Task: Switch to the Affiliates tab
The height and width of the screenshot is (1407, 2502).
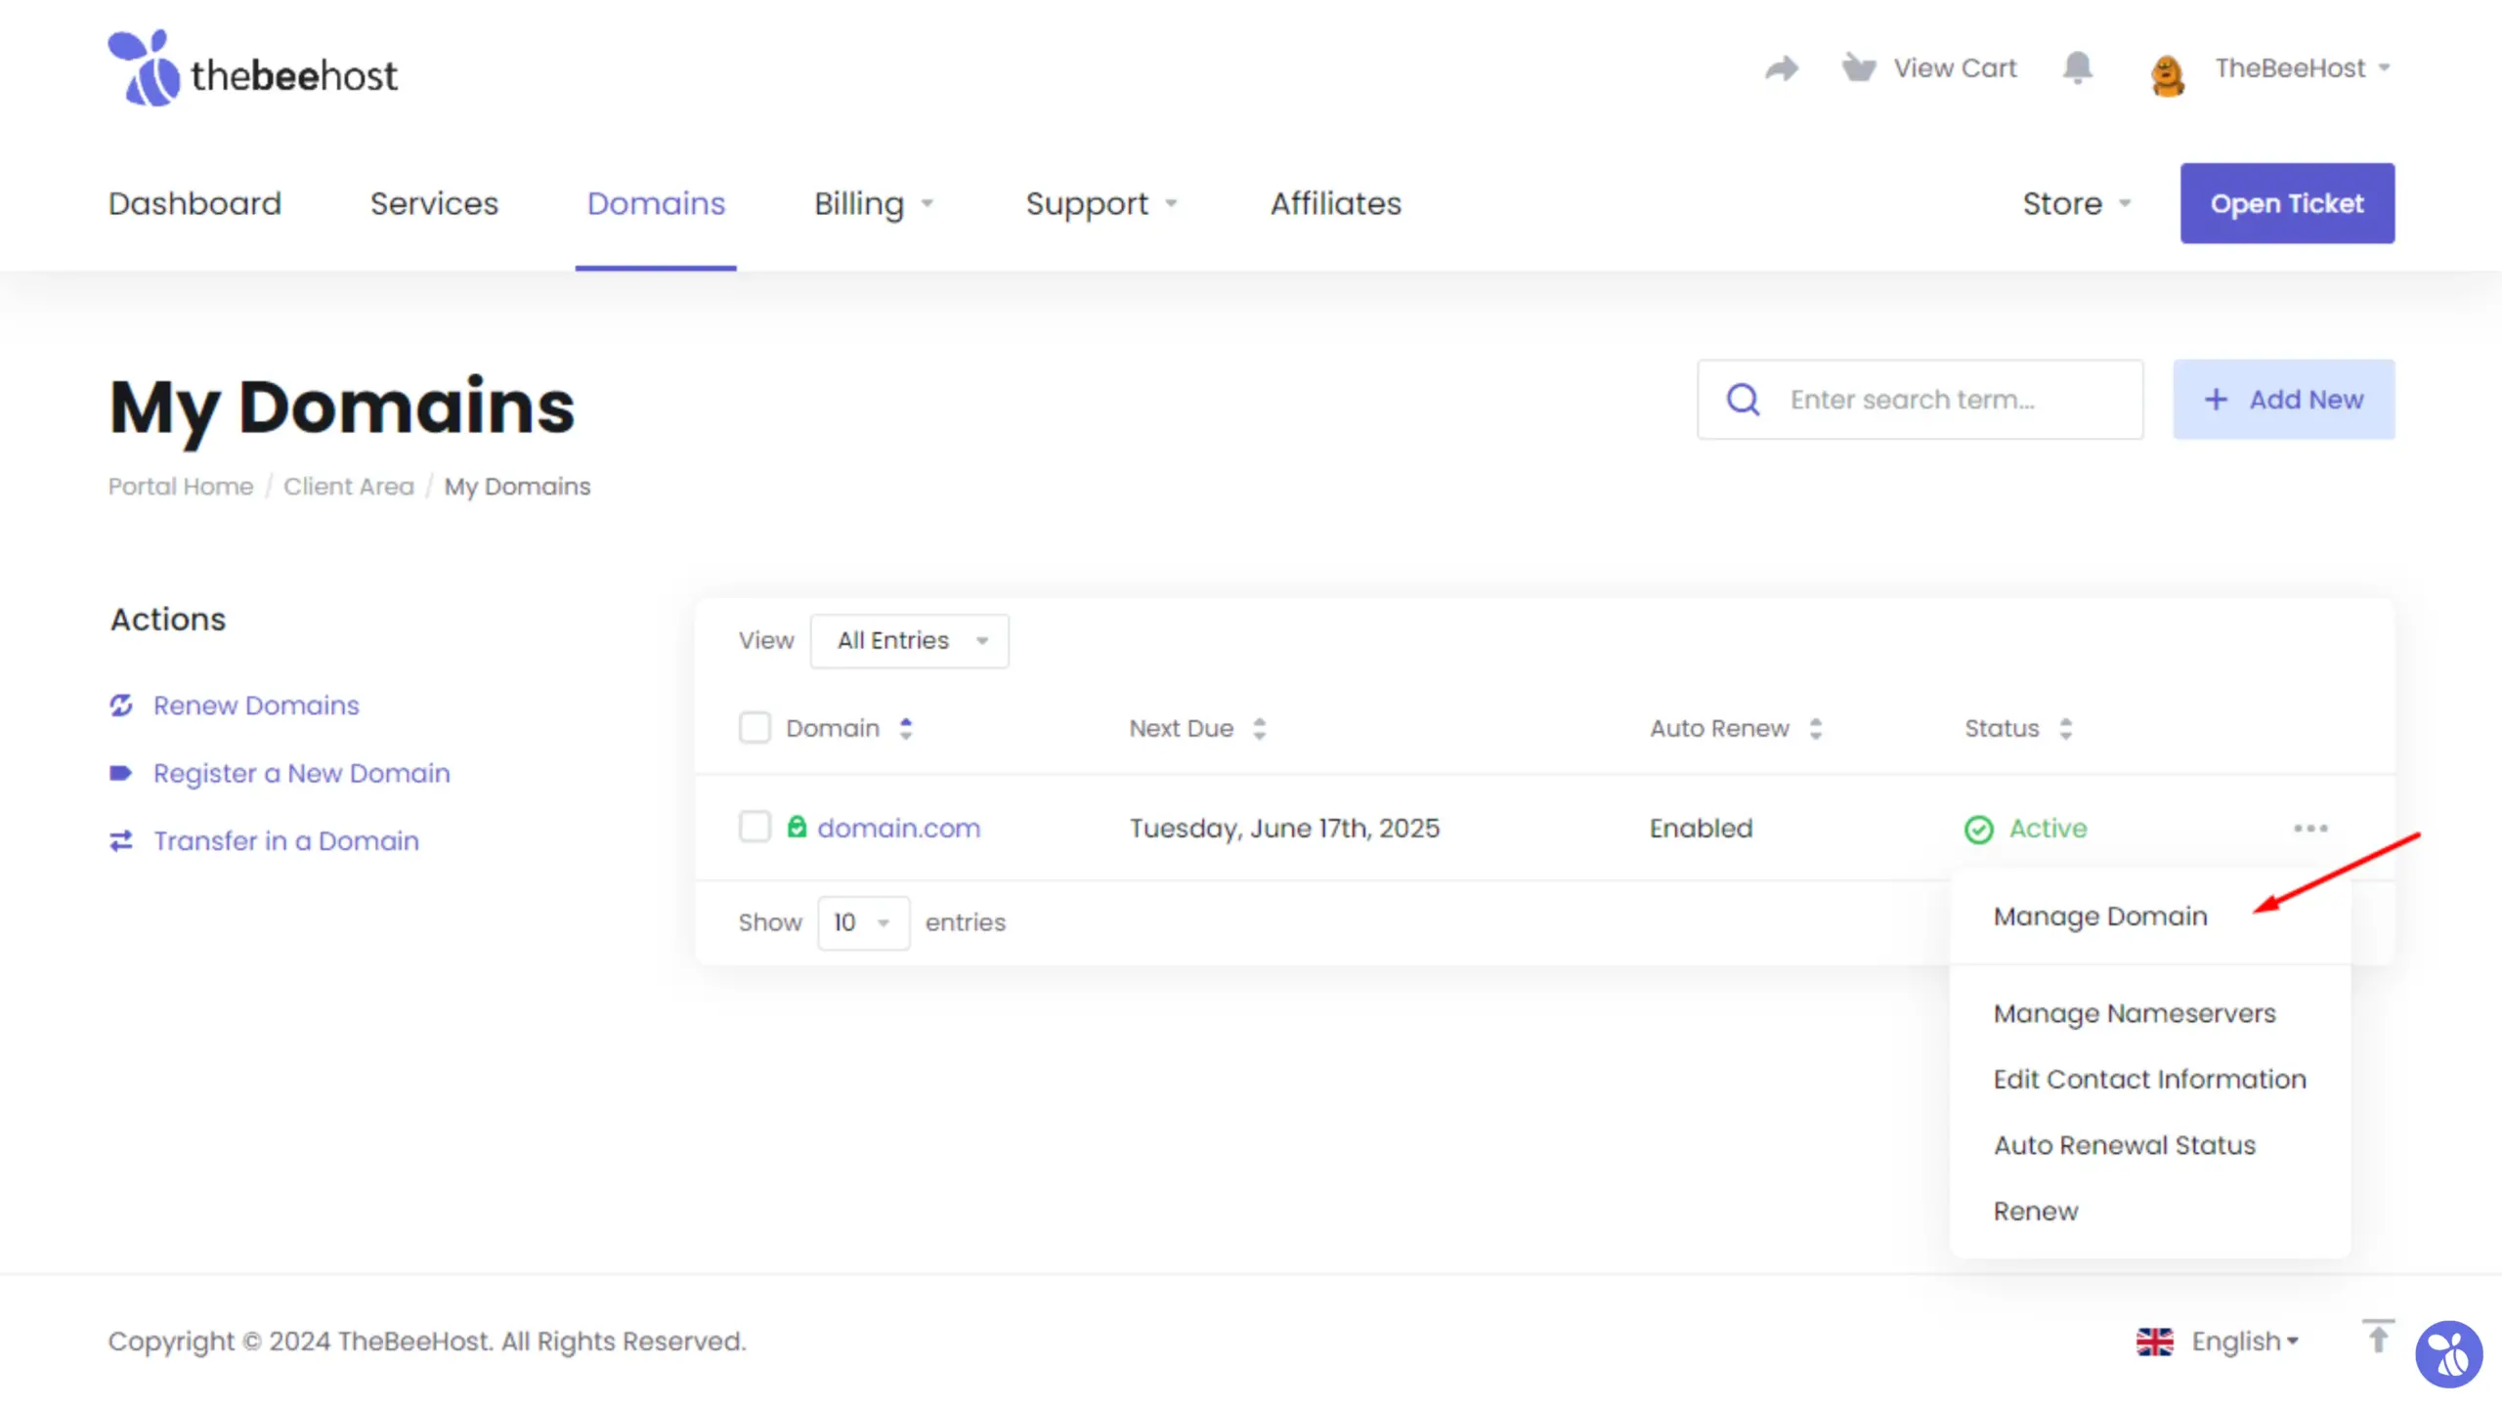Action: click(1334, 203)
